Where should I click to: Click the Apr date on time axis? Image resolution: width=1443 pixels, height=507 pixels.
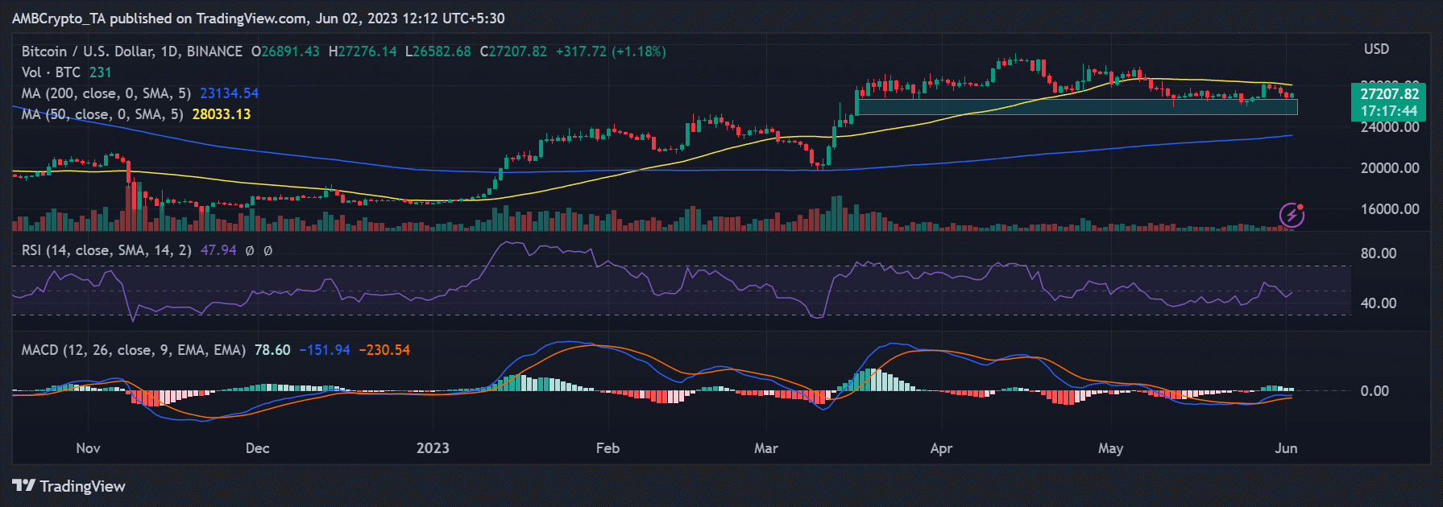click(941, 448)
